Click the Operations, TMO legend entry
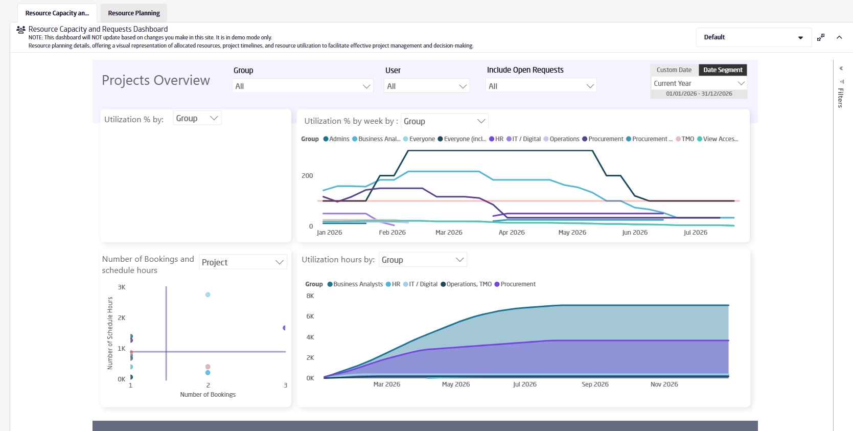853x431 pixels. (466, 284)
